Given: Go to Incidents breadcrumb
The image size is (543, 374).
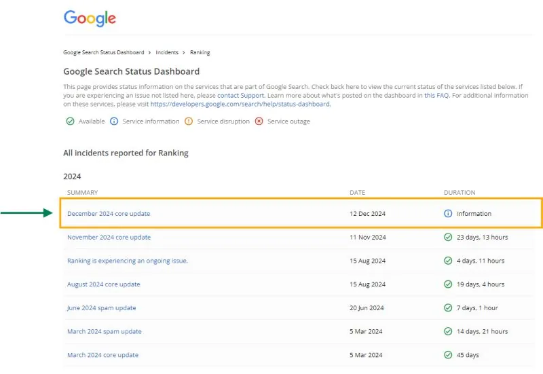Looking at the screenshot, I should [x=167, y=52].
